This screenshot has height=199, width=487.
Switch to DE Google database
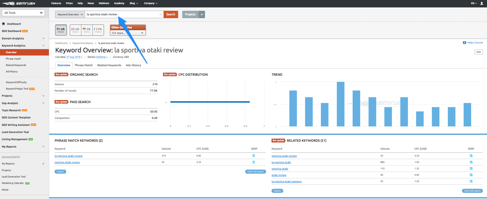87,30
